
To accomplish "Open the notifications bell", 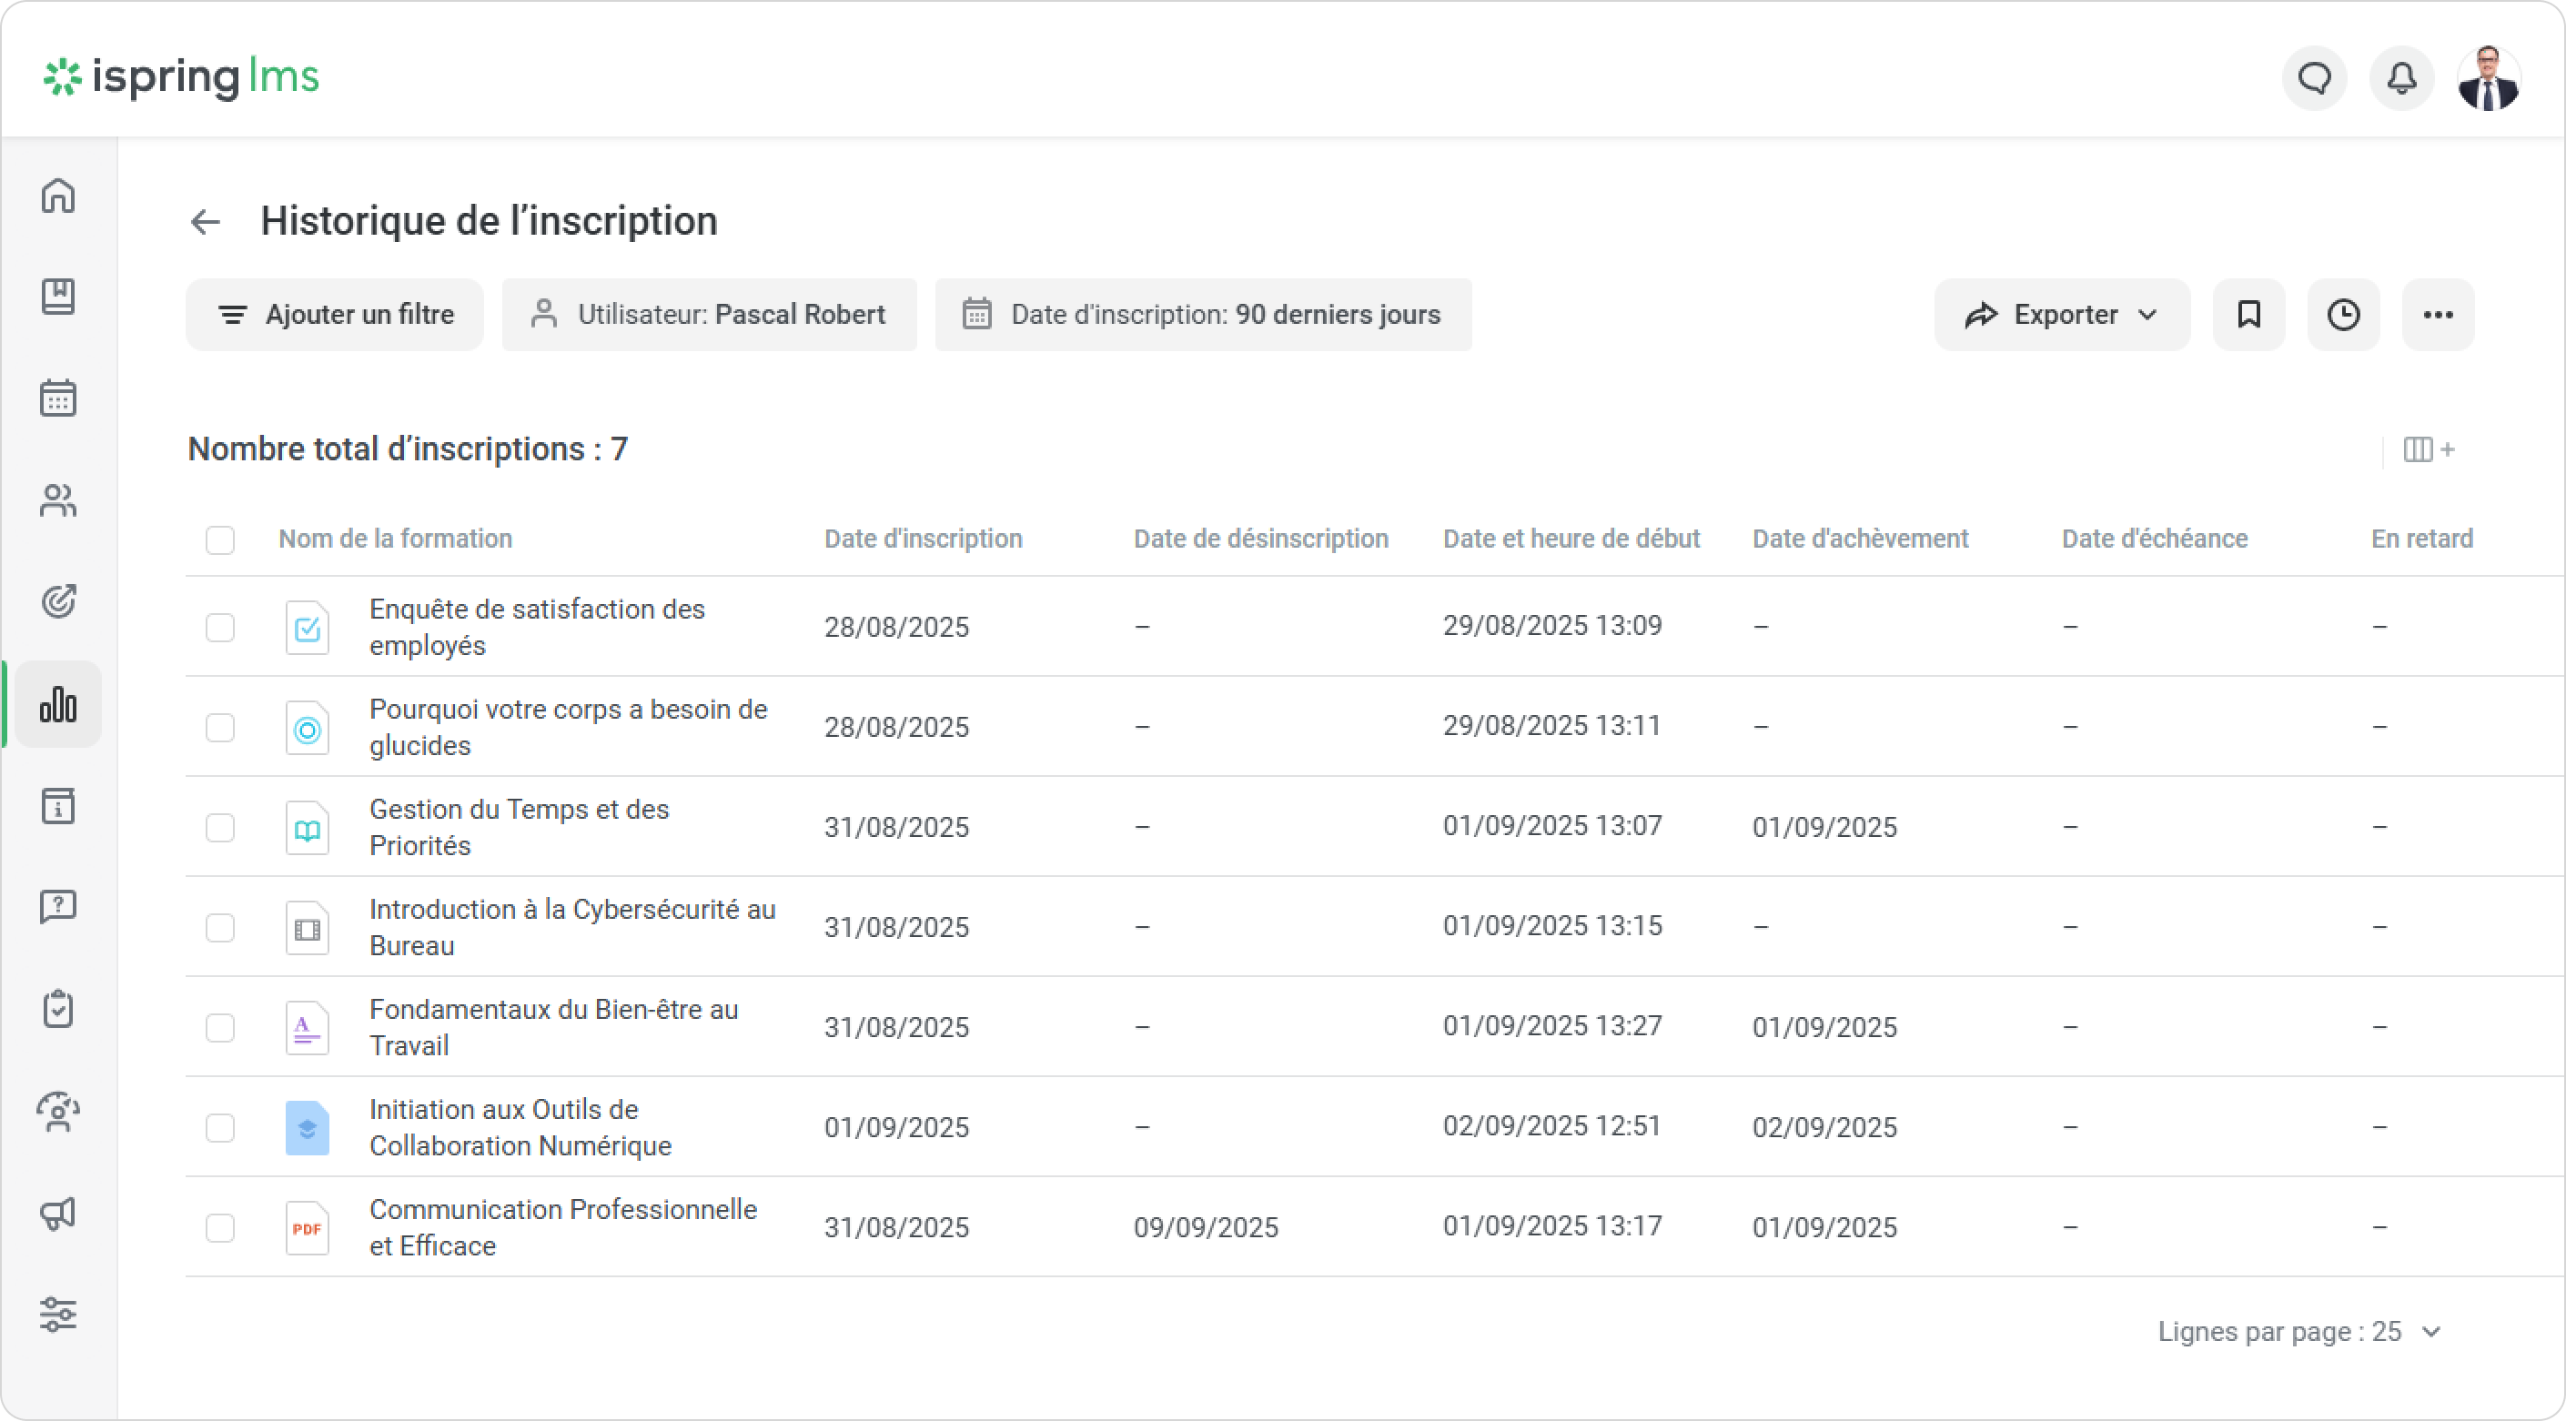I will (x=2401, y=77).
